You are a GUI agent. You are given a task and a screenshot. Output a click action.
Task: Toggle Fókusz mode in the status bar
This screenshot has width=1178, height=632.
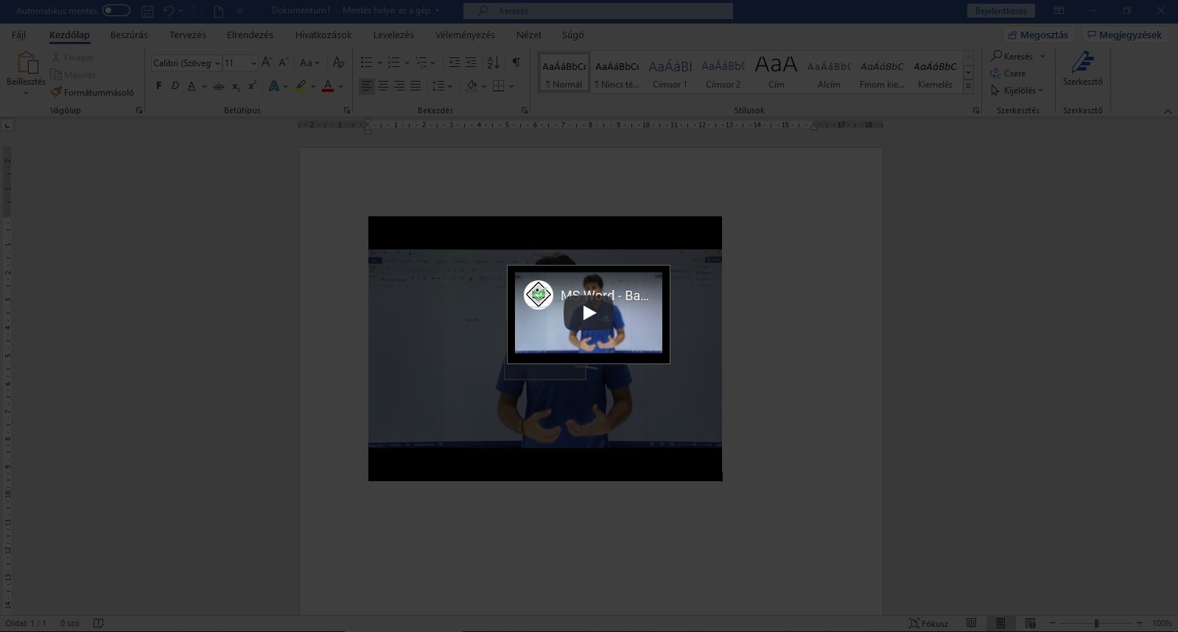(x=928, y=623)
